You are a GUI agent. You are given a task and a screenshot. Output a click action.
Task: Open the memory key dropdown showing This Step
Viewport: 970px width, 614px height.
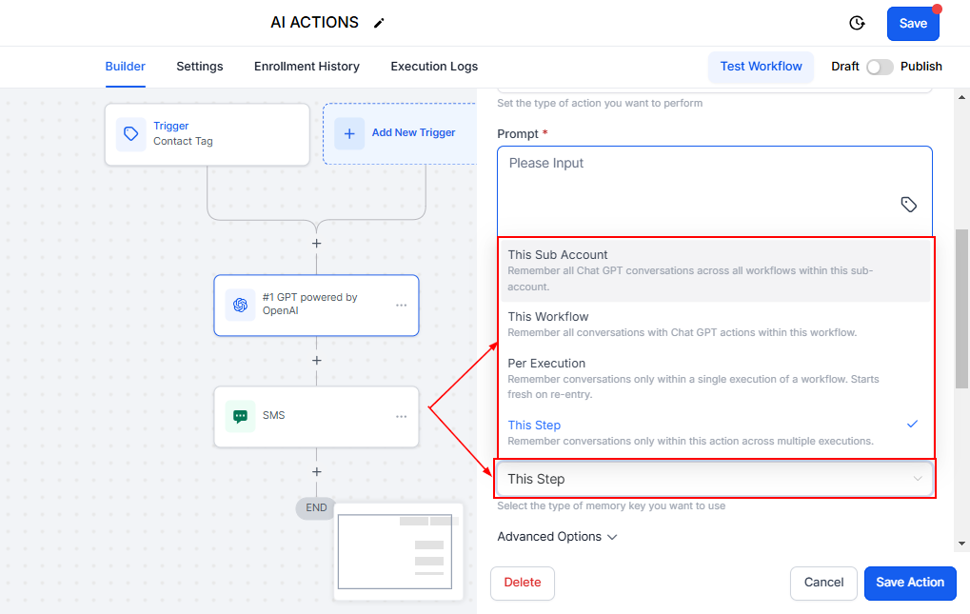pos(715,479)
